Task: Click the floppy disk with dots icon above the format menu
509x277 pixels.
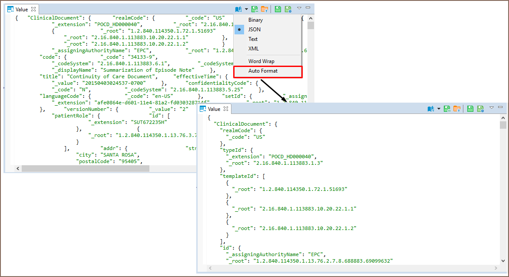Action: coord(255,9)
